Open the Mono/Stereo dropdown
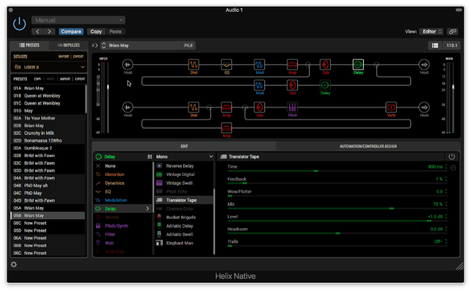 [x=184, y=156]
